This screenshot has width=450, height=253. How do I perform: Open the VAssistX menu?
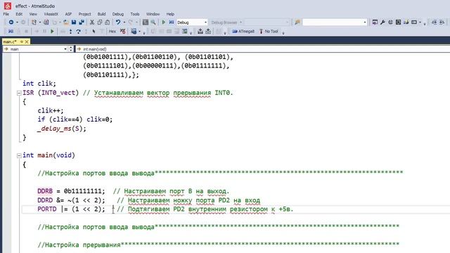51,14
